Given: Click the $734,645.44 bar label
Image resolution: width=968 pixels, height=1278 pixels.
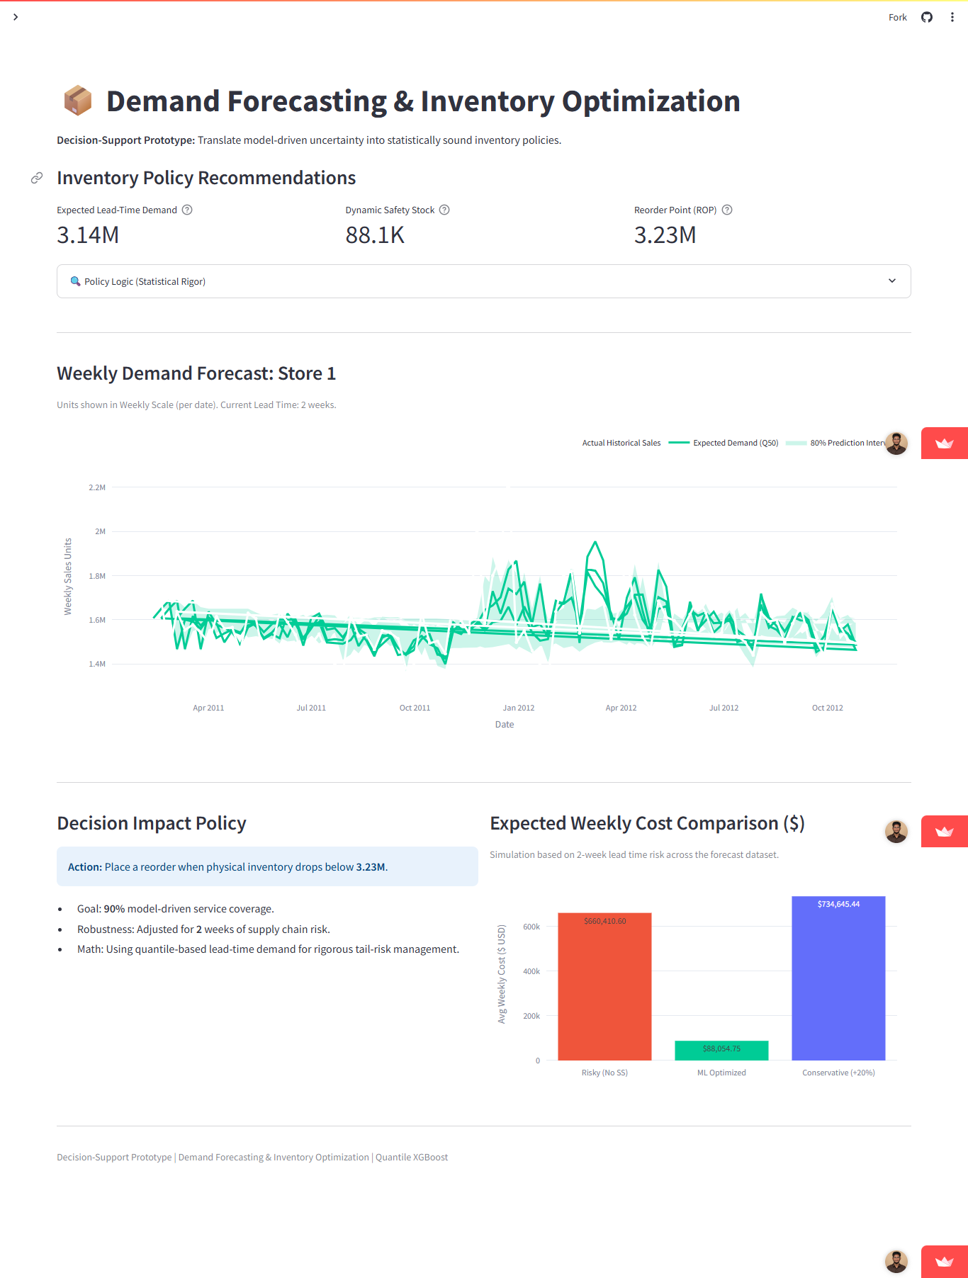Looking at the screenshot, I should coord(838,904).
